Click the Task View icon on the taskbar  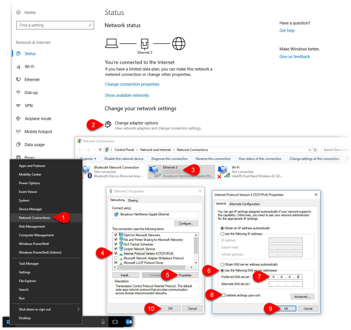(115, 322)
